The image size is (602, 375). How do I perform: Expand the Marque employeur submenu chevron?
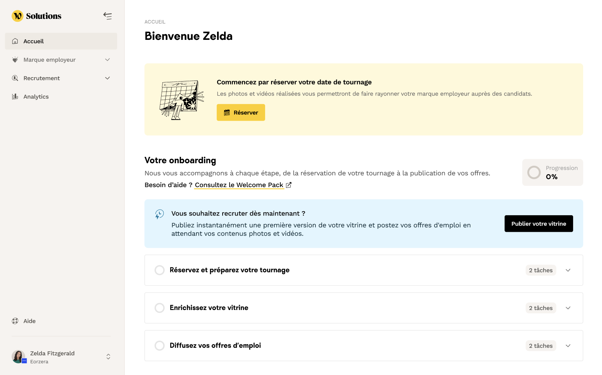pyautogui.click(x=108, y=59)
